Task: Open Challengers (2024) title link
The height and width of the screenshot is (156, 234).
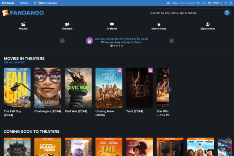Action: coord(48,111)
